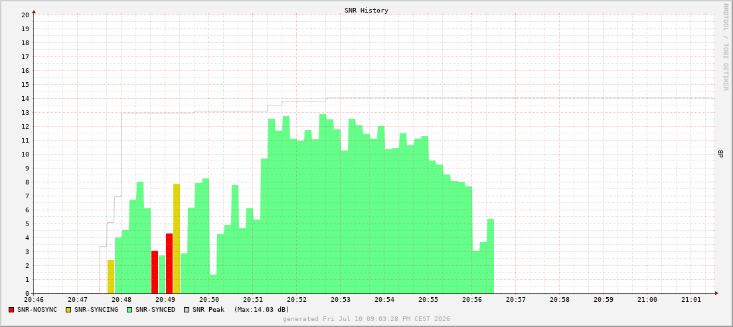This screenshot has height=327, width=733.
Task: Click the 21:00 time axis label
Action: [x=648, y=299]
